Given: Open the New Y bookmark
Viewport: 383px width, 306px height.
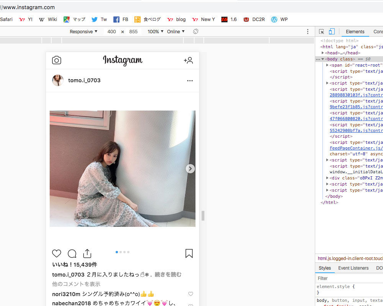Looking at the screenshot, I should click(203, 19).
